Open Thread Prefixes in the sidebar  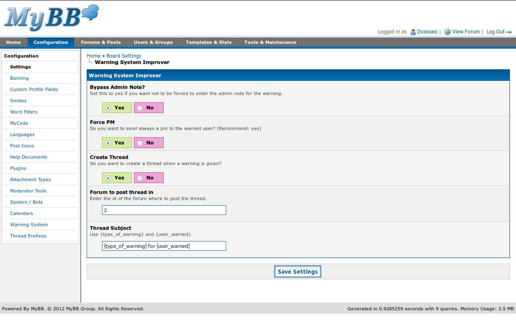coord(28,236)
